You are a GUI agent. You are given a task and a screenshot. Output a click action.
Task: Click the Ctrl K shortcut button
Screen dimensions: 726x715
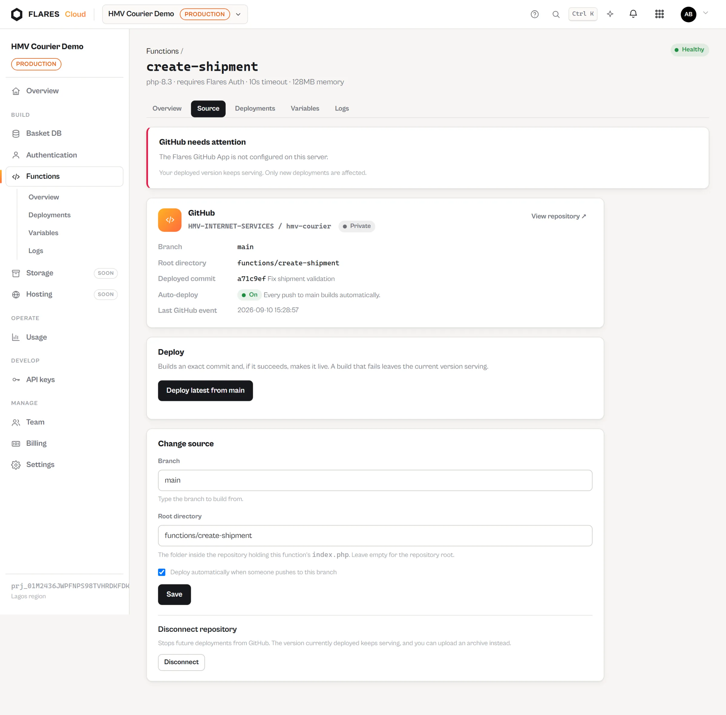[583, 14]
